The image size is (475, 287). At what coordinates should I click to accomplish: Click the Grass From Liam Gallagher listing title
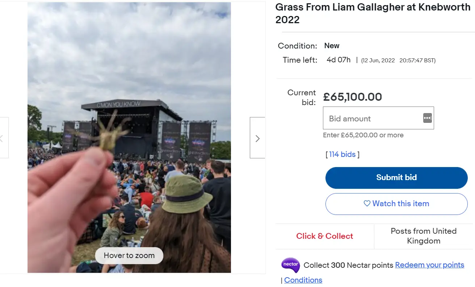[x=373, y=13]
